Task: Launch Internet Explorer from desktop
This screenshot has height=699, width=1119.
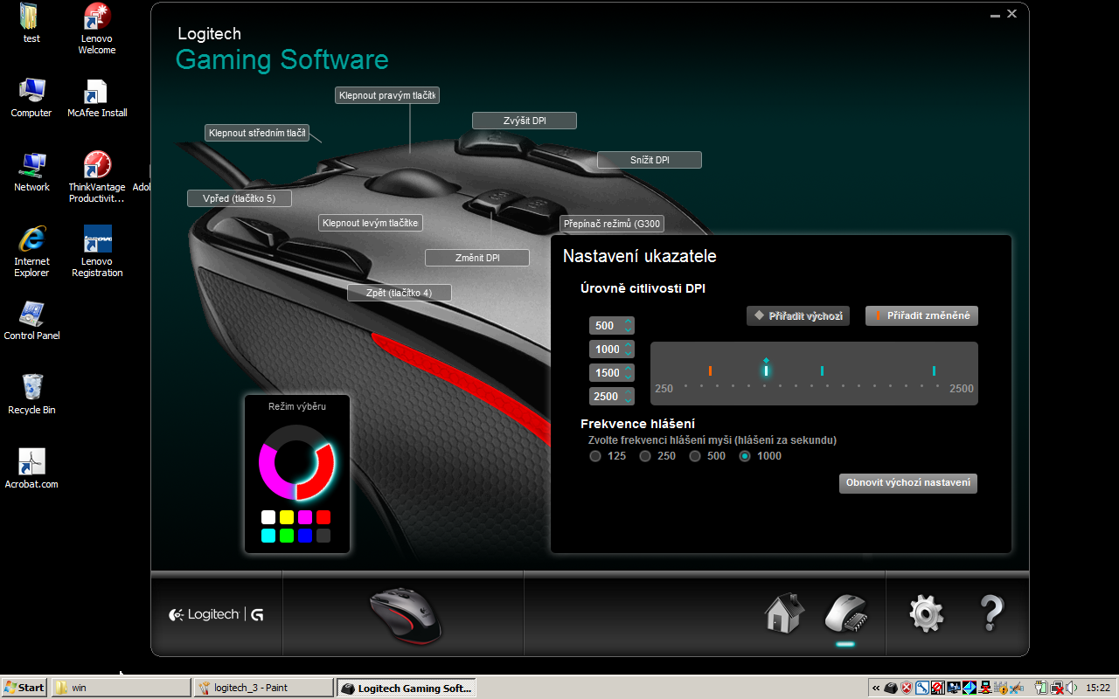Action: (x=31, y=252)
